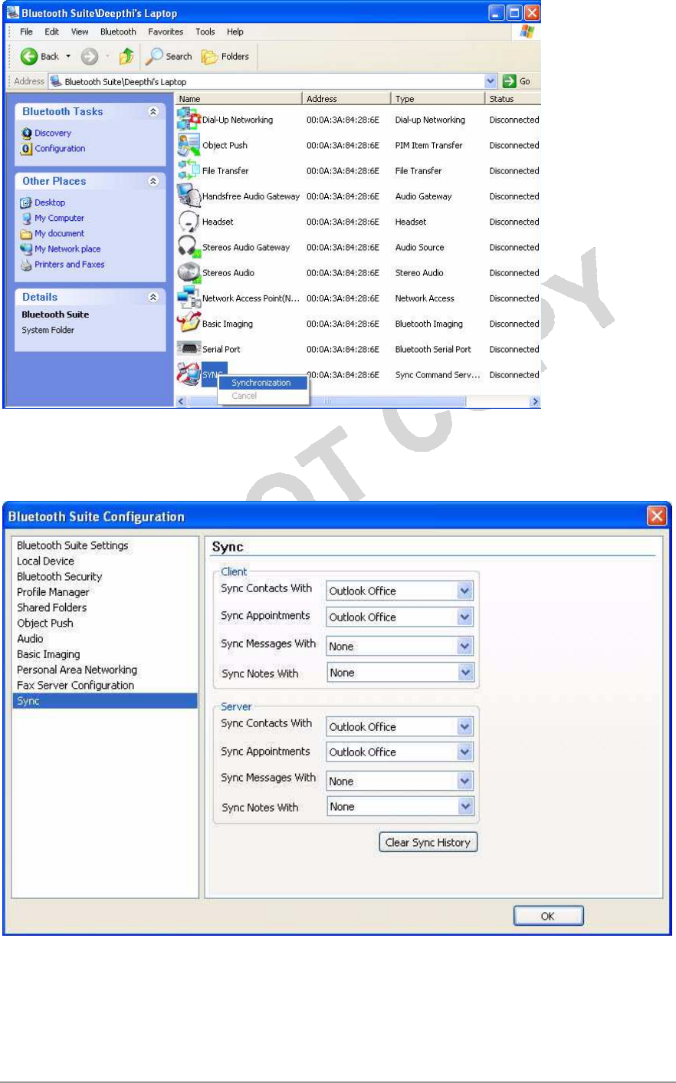The width and height of the screenshot is (676, 1083).
Task: Select the SYNC service icon
Action: coord(189,374)
